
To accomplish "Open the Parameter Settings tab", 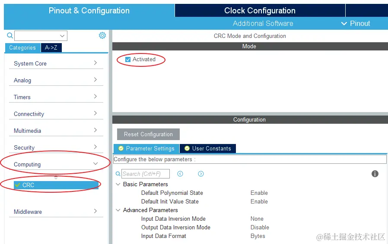I will click(x=146, y=148).
